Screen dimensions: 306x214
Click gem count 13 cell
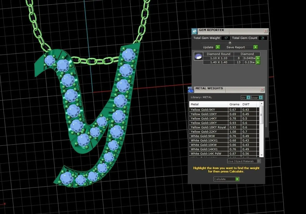pos(239,62)
